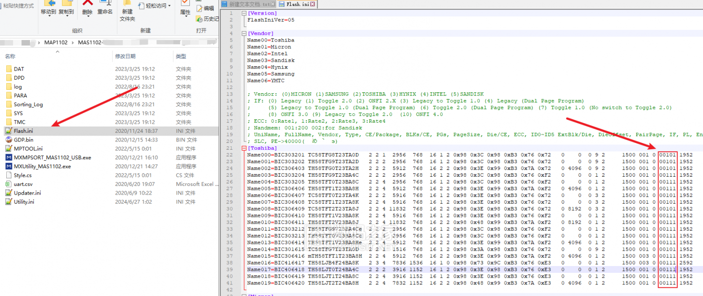
Task: Click the Updater.ini file icon
Action: [x=9, y=193]
